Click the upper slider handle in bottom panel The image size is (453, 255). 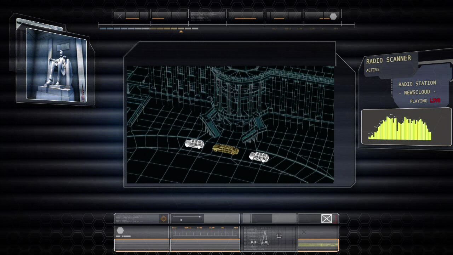pos(200,216)
